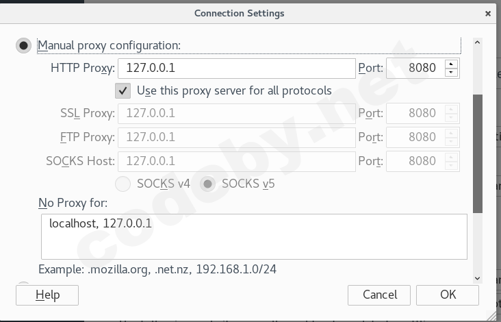Click the SSL Proxy address field
501x322 pixels.
point(236,113)
